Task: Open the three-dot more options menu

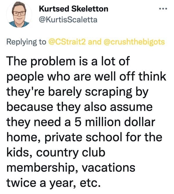Action: pos(163,9)
